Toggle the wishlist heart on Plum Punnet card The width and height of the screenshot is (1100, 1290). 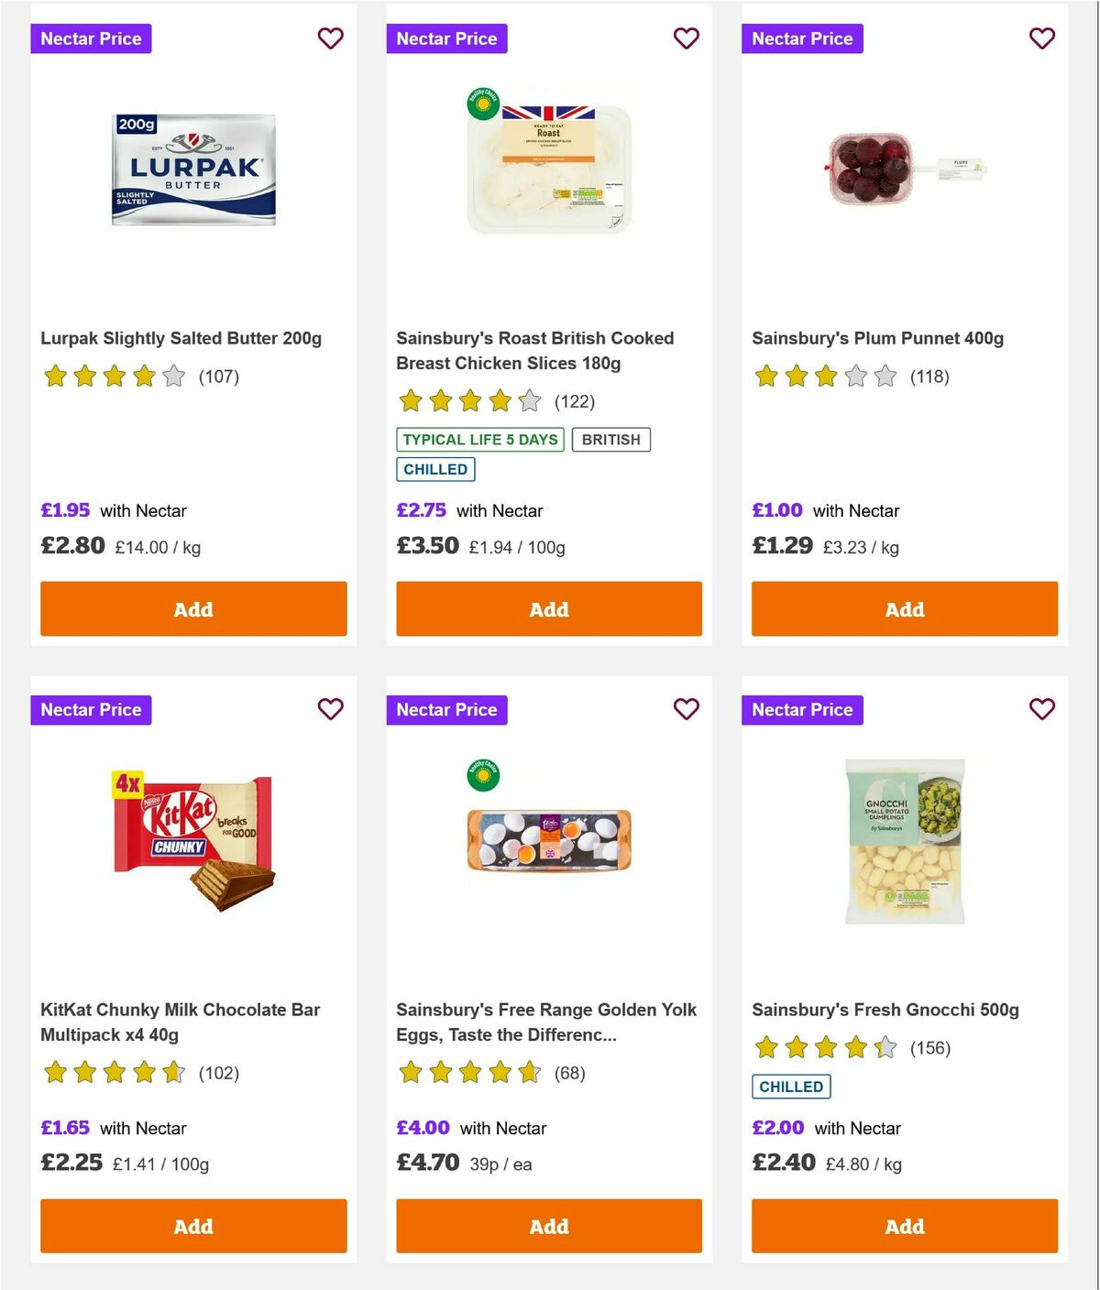(x=1041, y=38)
